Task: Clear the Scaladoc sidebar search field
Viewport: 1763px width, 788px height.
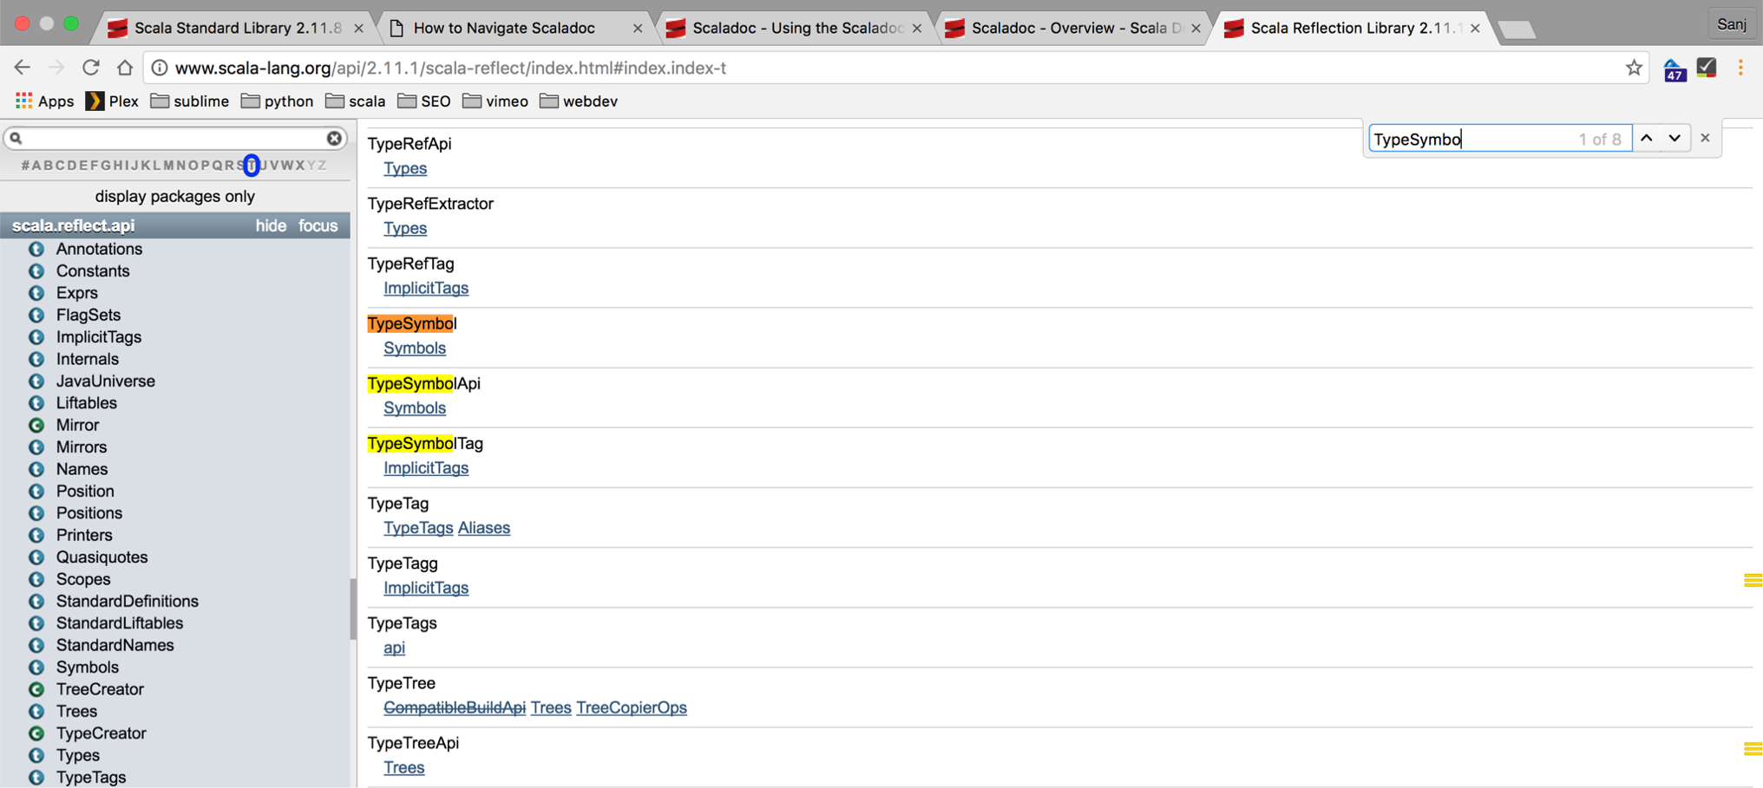Action: click(x=334, y=139)
